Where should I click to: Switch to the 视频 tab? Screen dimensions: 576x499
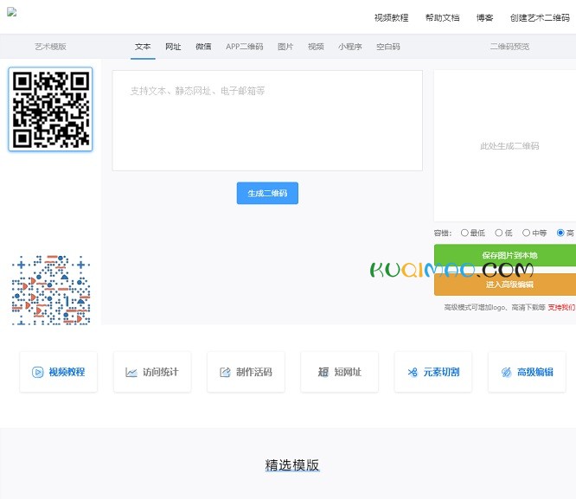coord(316,47)
